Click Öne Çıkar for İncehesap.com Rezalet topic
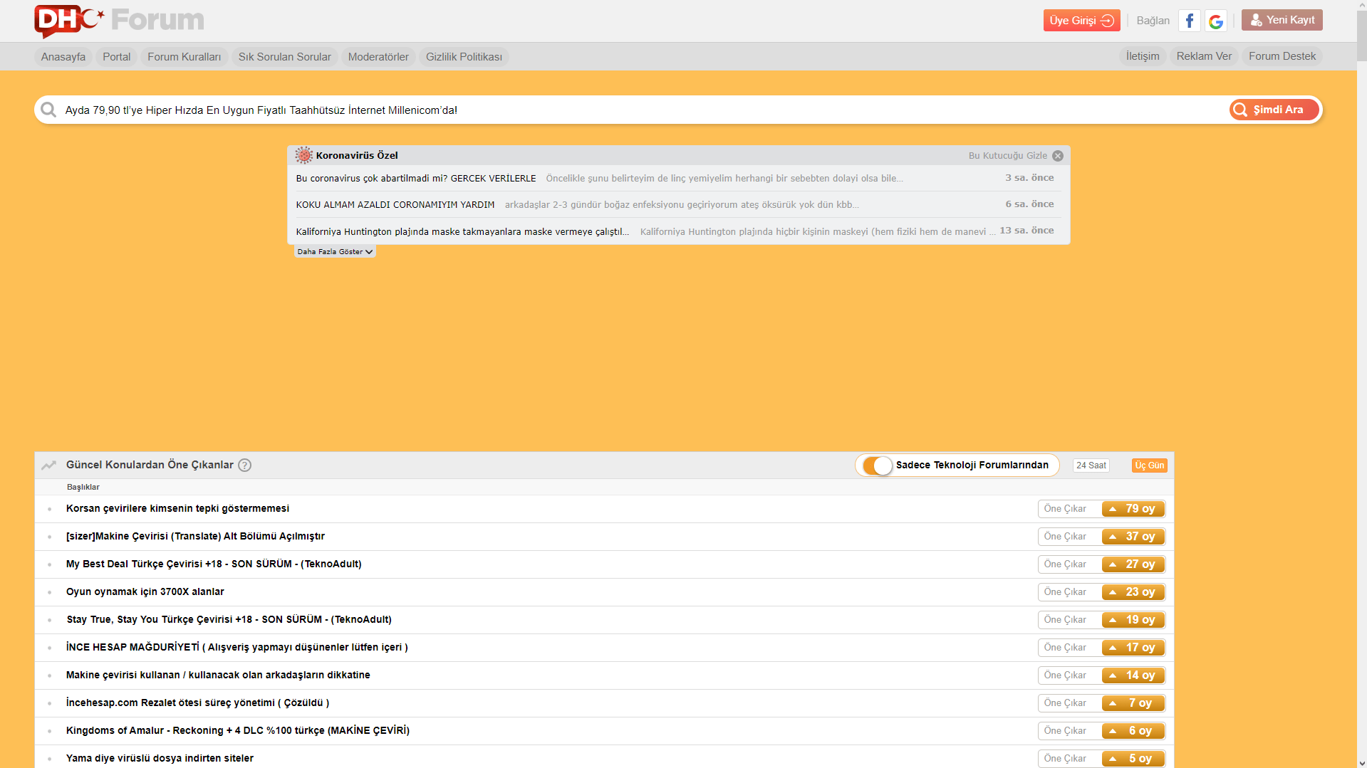 point(1065,703)
